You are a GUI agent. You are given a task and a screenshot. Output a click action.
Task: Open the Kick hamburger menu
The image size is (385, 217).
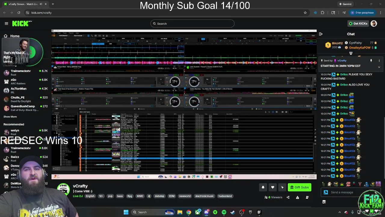pos(6,24)
